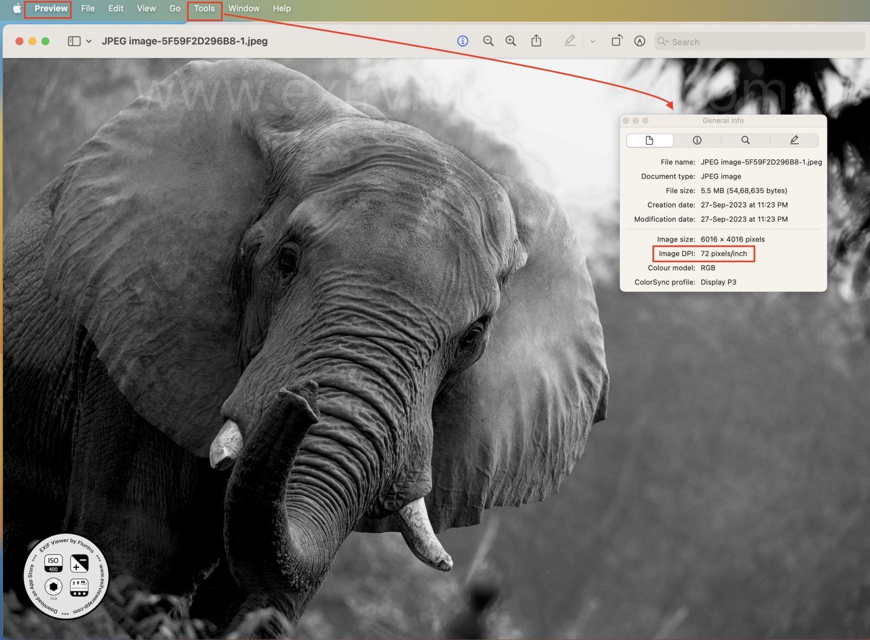Open the Show Inspector info icon
Image resolution: width=870 pixels, height=640 pixels.
point(462,41)
